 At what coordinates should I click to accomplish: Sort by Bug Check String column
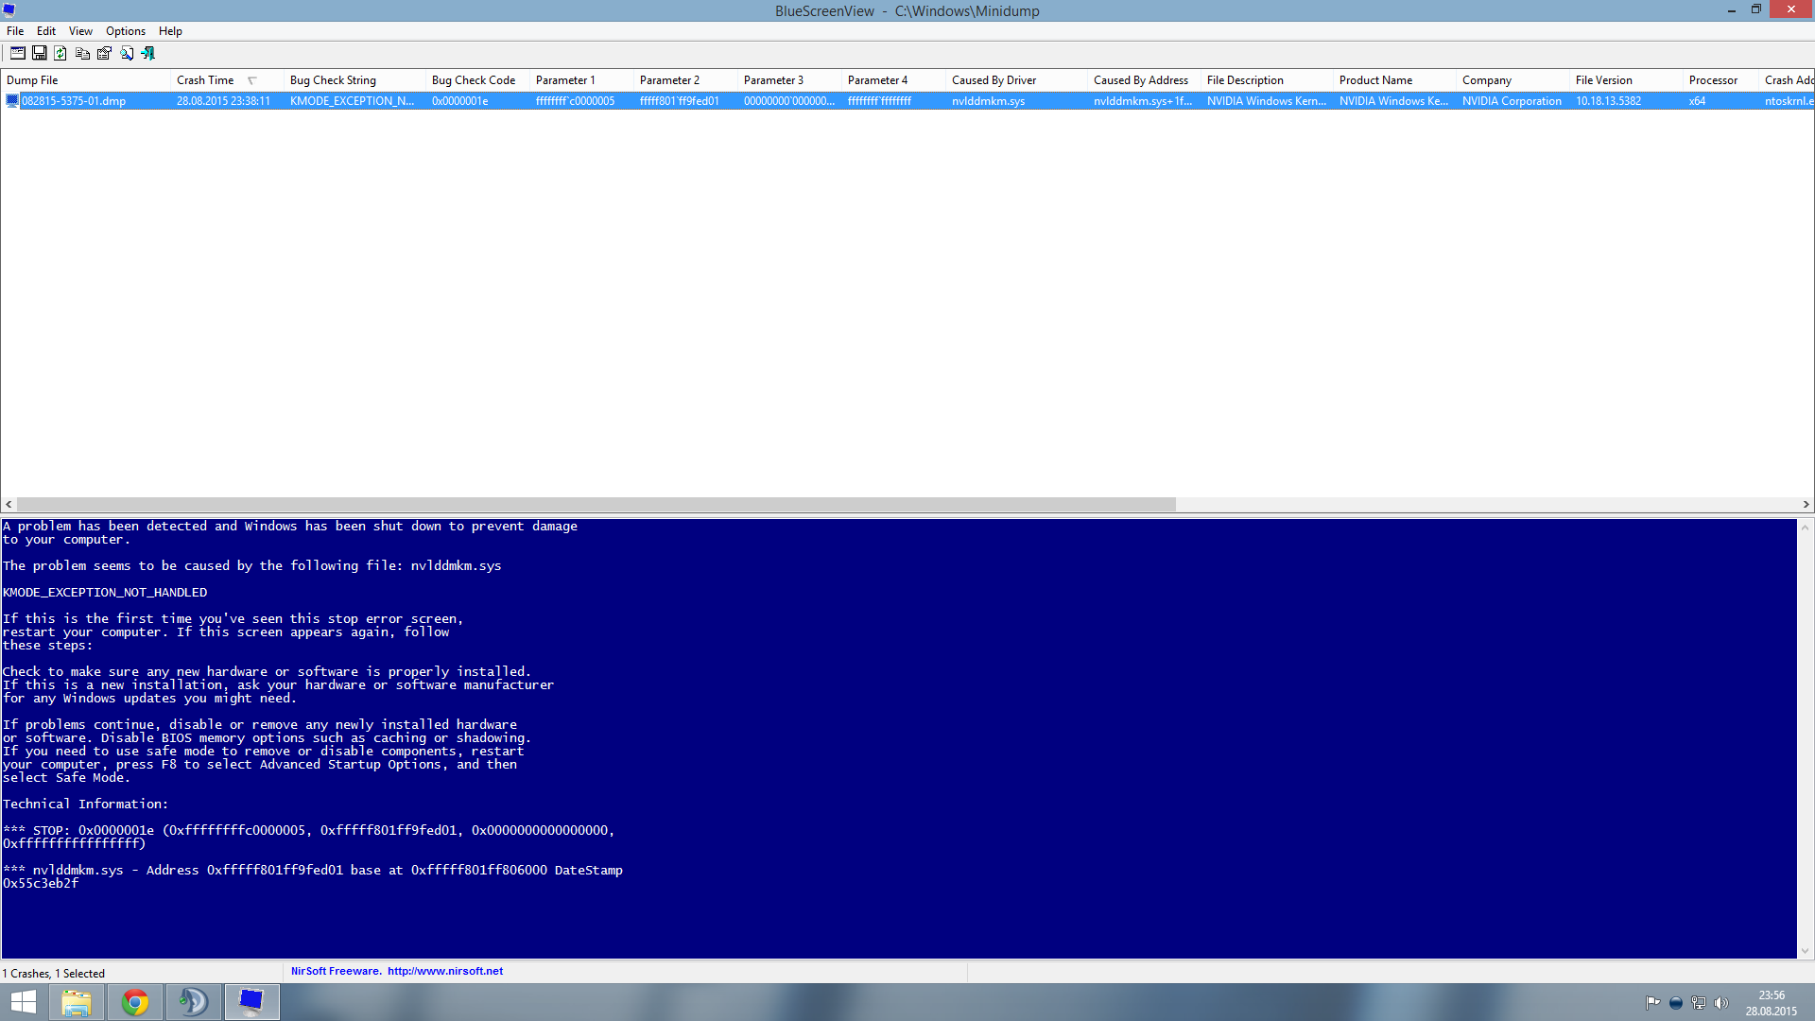tap(333, 80)
